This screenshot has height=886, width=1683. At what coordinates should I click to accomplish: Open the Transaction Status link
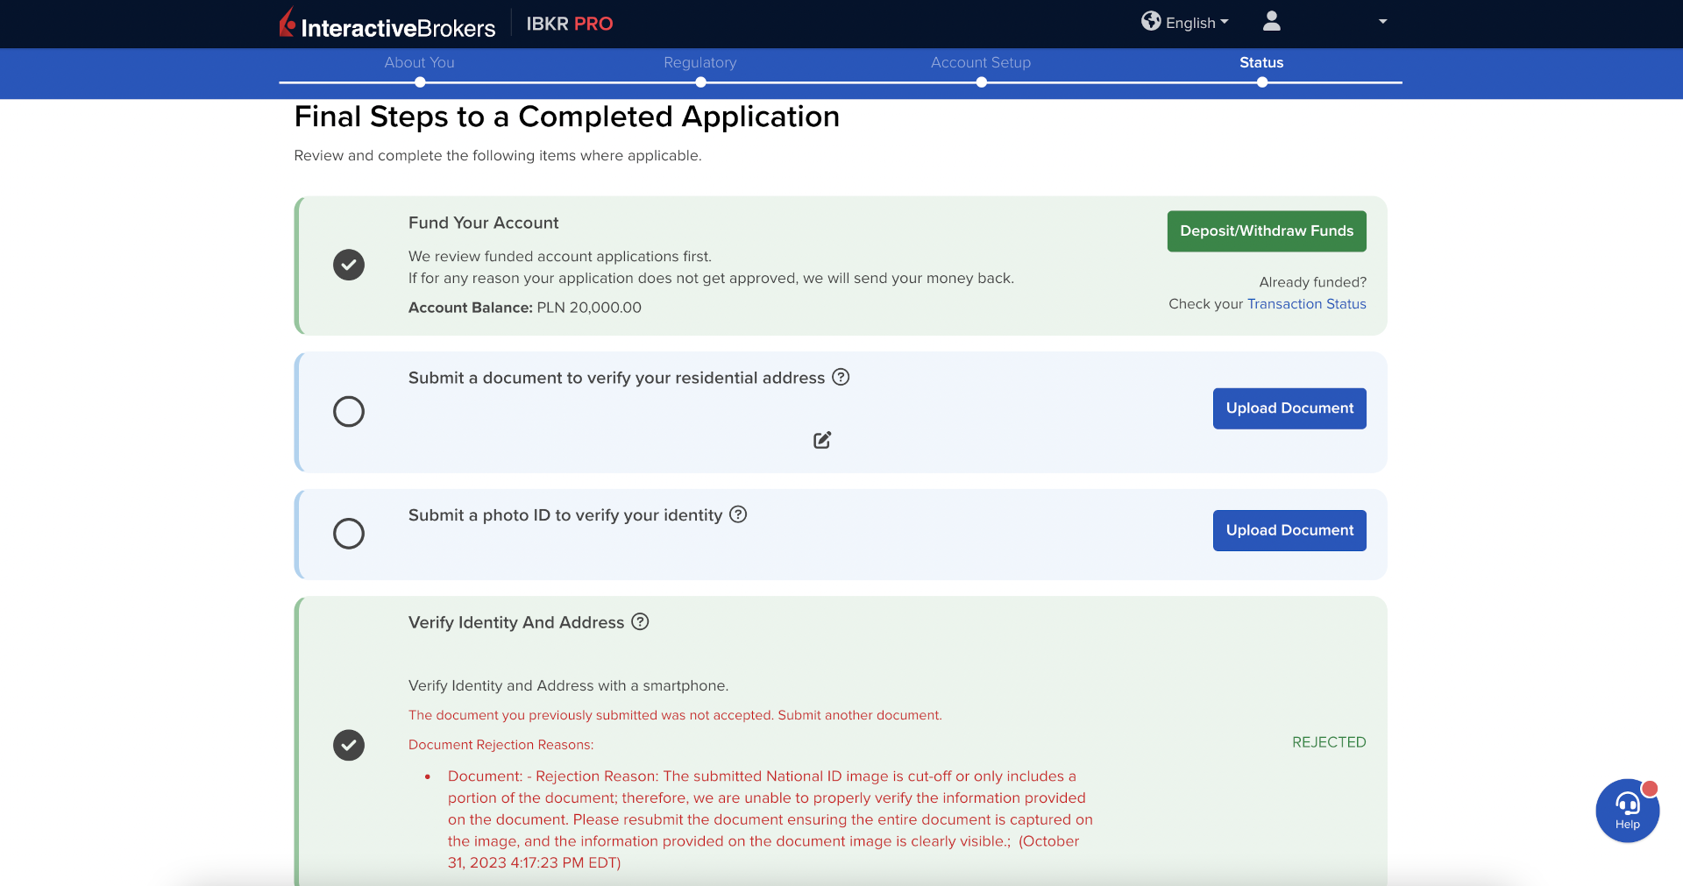point(1306,304)
